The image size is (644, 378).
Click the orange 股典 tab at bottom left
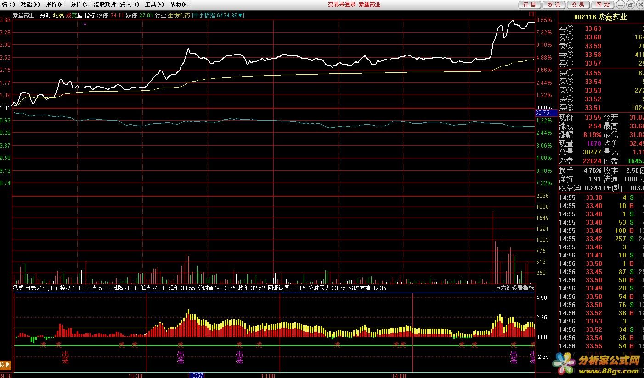point(5,365)
